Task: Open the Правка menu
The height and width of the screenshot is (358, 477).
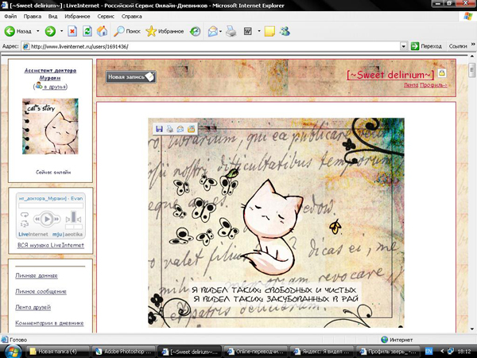Action: 33,17
